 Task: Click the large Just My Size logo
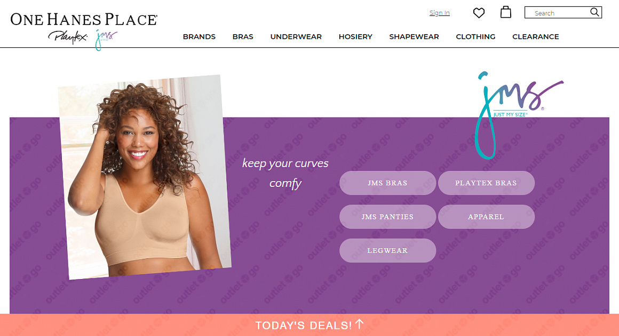point(519,115)
